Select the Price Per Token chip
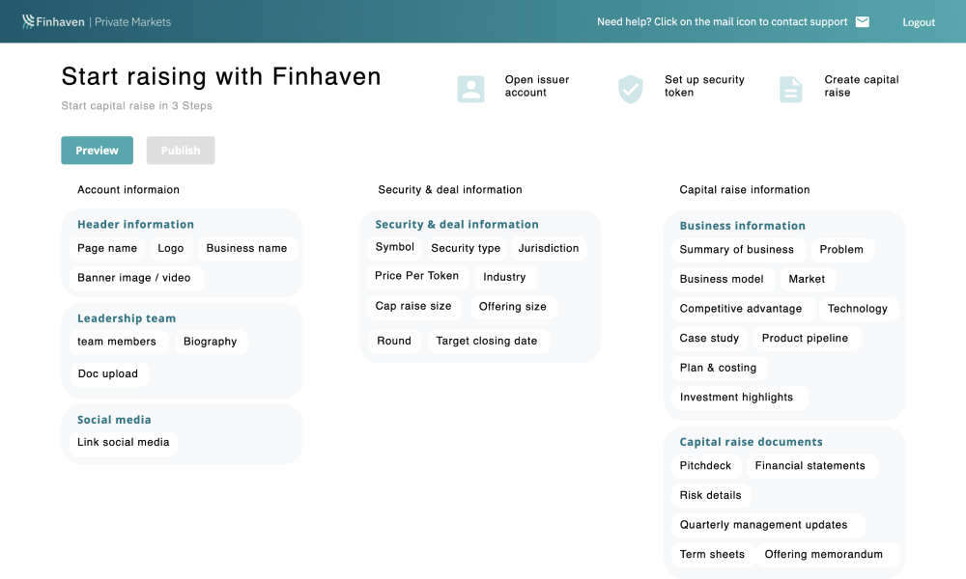Viewport: 966px width, 579px height. coord(417,276)
